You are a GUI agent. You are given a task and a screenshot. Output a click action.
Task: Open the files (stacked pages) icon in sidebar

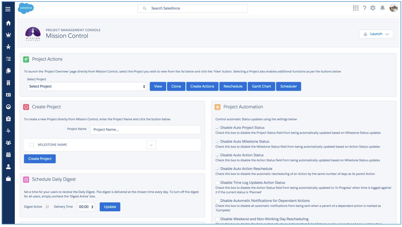point(8,71)
